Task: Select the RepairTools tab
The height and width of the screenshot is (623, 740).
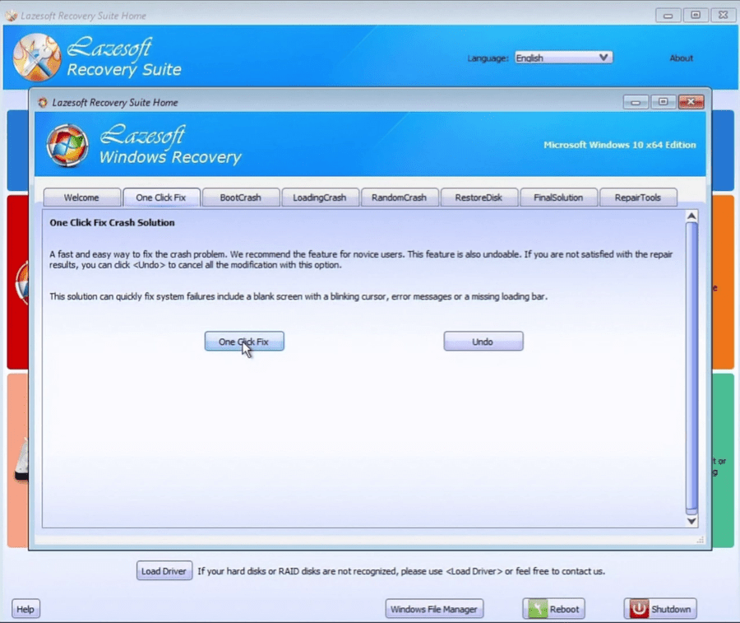Action: tap(637, 198)
